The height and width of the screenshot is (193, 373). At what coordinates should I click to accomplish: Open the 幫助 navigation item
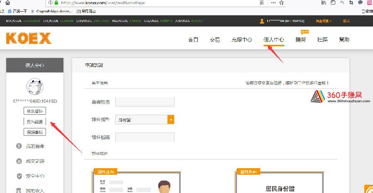click(344, 40)
